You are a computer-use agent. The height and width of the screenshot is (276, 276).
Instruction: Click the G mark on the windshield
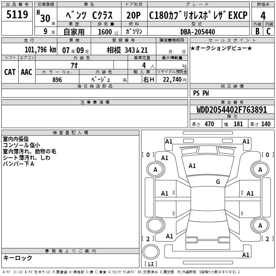click(218, 182)
